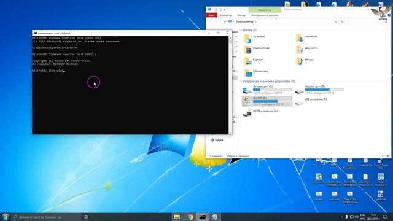Click the Explorer Up arrow button
Image resolution: width=393 pixels, height=221 pixels.
click(225, 22)
